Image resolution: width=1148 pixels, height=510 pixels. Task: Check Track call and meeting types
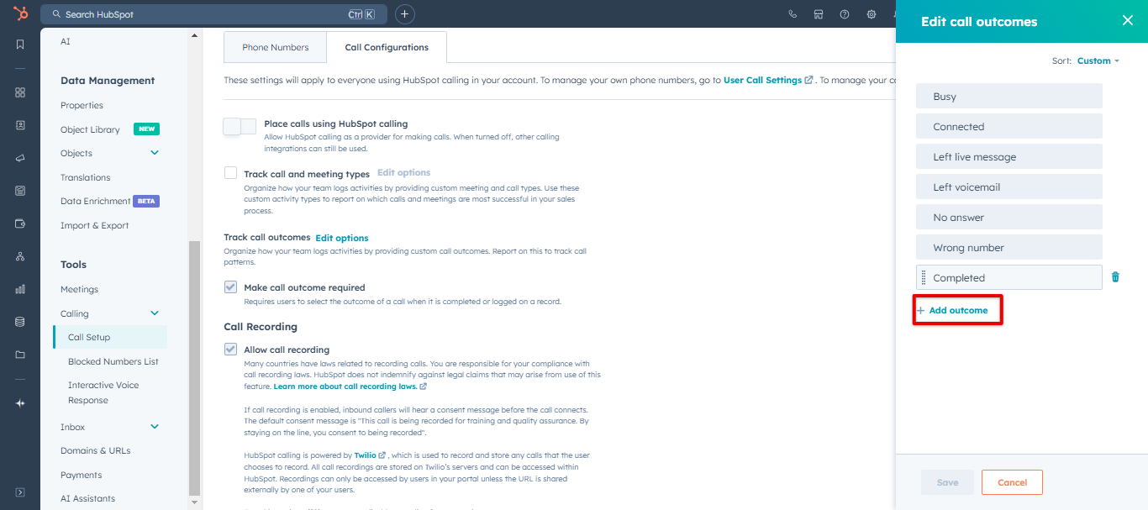[x=230, y=173]
